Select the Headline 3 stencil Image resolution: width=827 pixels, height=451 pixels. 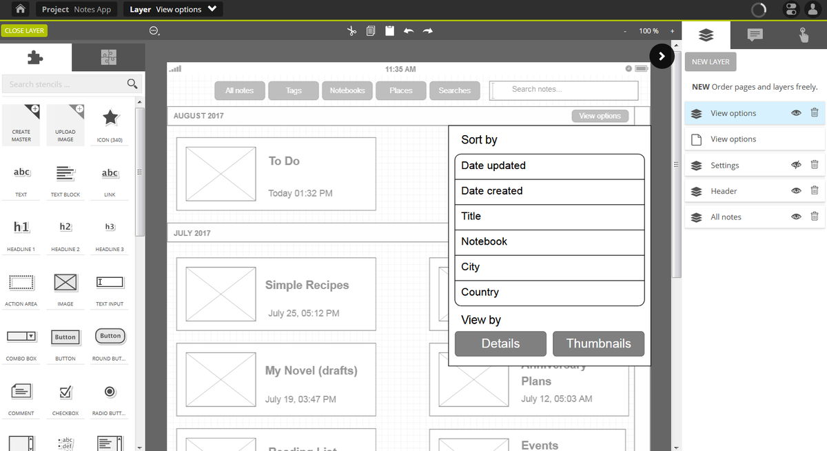110,233
